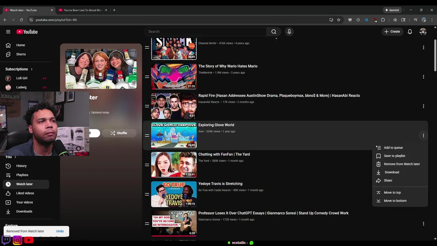
Task: Choose Save to playlist
Action: click(400, 156)
